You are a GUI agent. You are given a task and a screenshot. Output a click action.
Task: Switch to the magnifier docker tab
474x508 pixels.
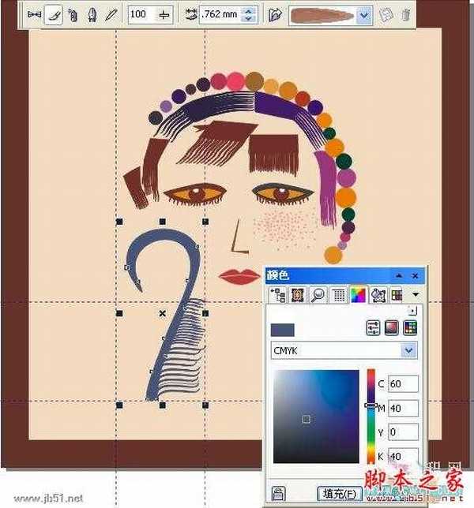[x=317, y=295]
